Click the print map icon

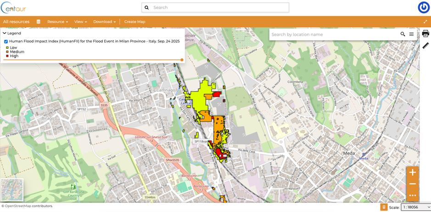pos(425,33)
